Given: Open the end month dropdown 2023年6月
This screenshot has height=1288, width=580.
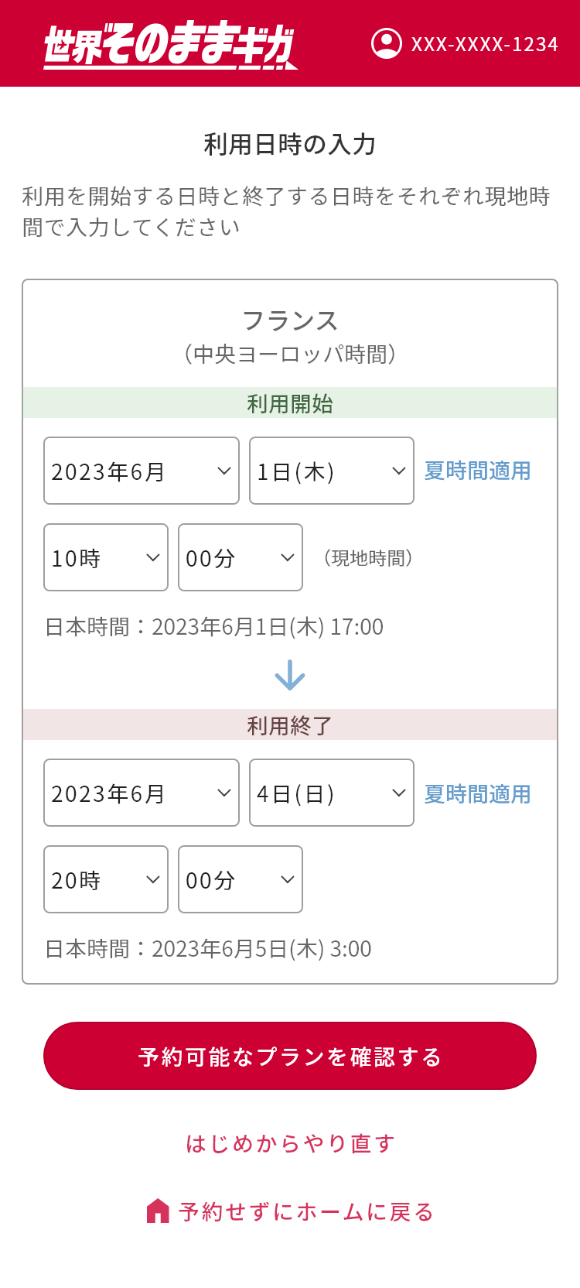Looking at the screenshot, I should pyautogui.click(x=142, y=793).
